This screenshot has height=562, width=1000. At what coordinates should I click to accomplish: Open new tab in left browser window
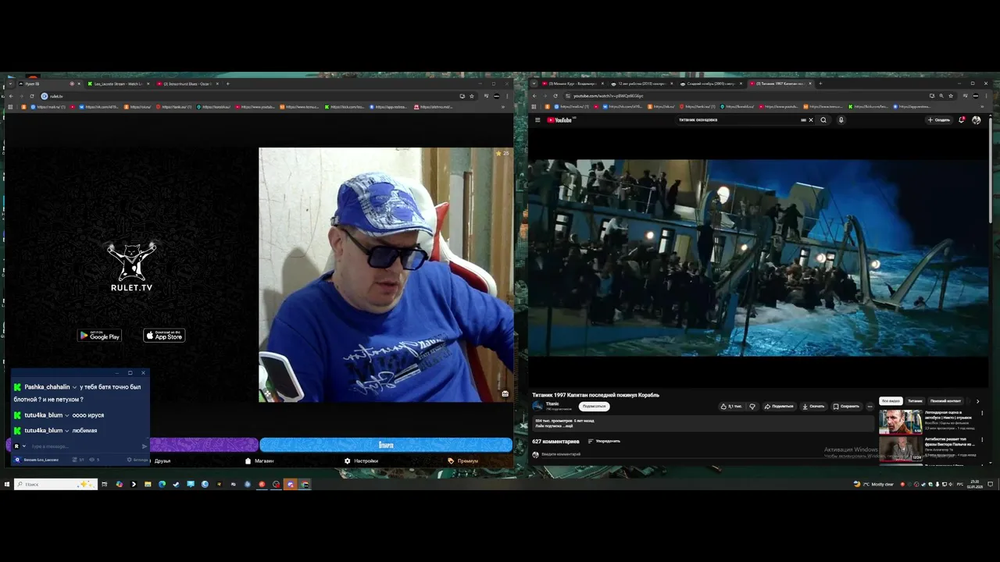[x=227, y=84]
